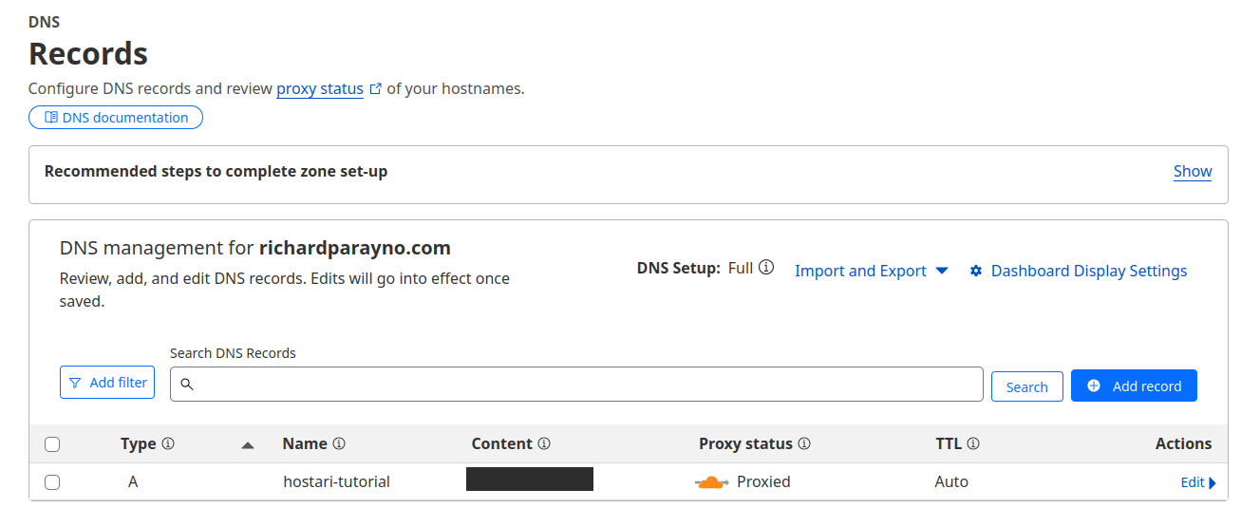Image resolution: width=1241 pixels, height=508 pixels.
Task: Toggle the select-all records checkbox
Action: [52, 444]
